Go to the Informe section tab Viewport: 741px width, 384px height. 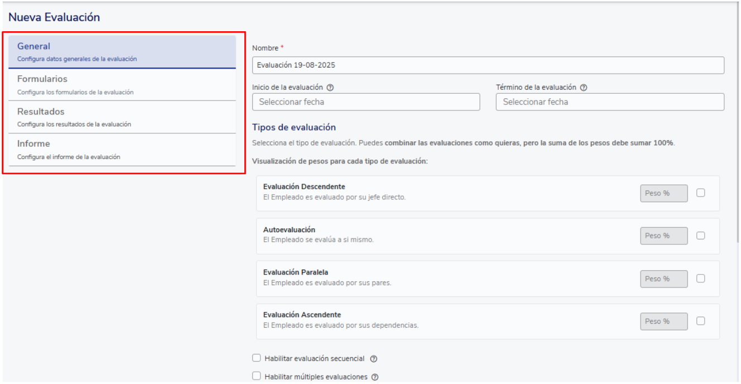pos(122,150)
